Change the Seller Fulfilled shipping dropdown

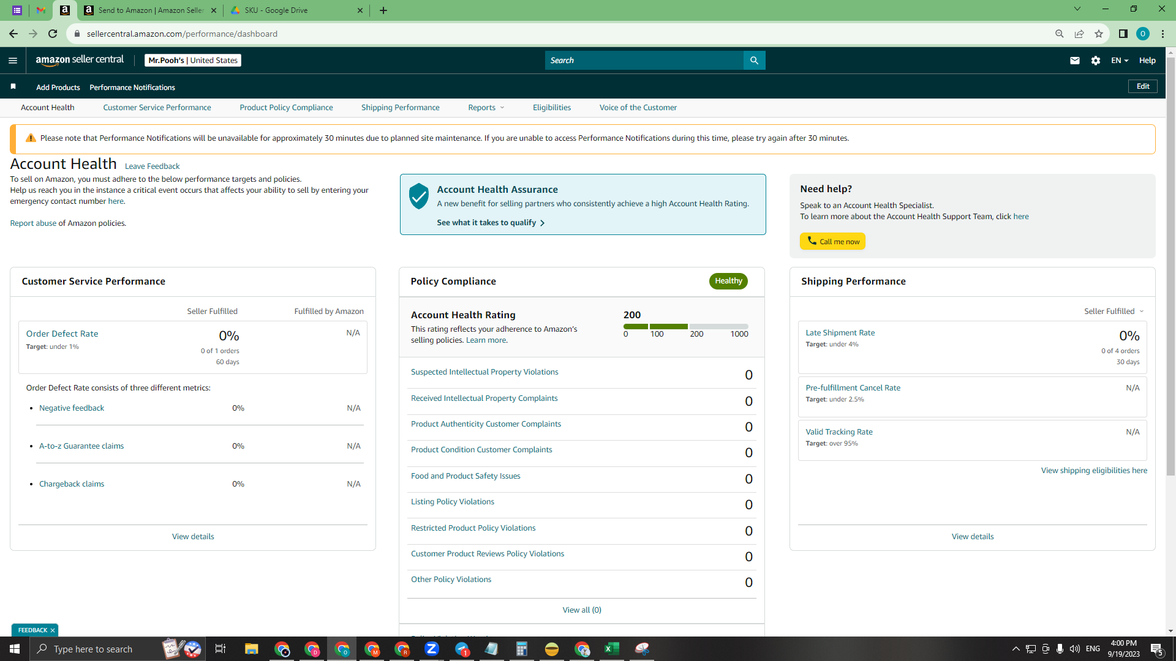click(1114, 312)
